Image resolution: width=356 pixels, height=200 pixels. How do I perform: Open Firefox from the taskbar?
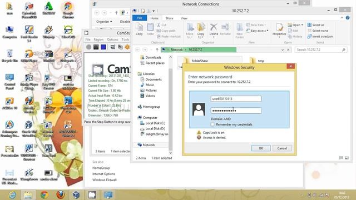point(61,195)
